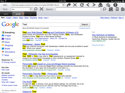Click the News newspaper icon in sidebar
This screenshot has width=125, height=93.
click(x=3, y=42)
